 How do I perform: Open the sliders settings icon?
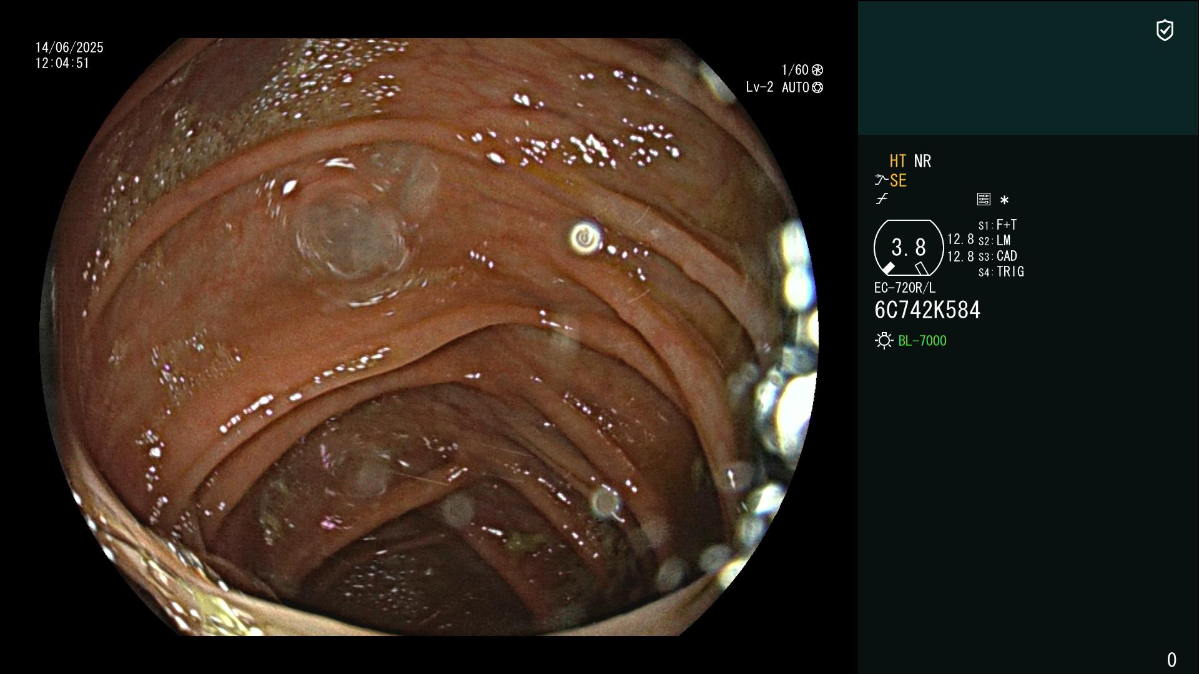[984, 199]
